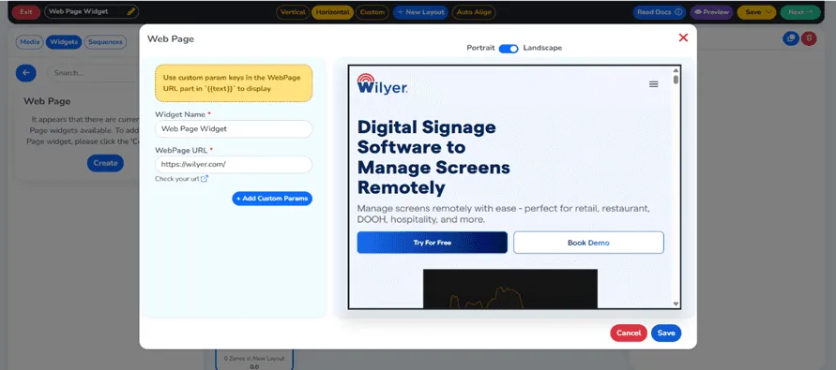Close the Web Page dialog with red X
Viewport: 836px width, 370px height.
(x=683, y=37)
